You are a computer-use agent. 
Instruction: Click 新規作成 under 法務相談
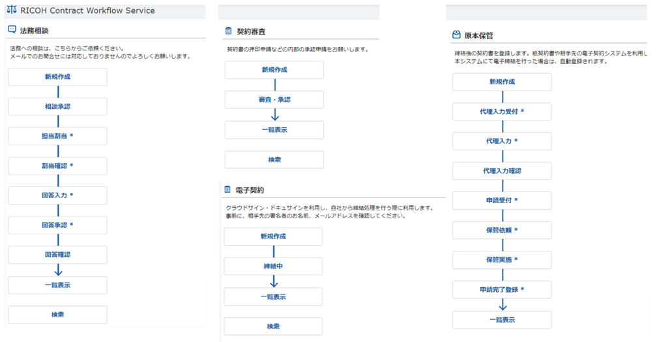point(57,77)
